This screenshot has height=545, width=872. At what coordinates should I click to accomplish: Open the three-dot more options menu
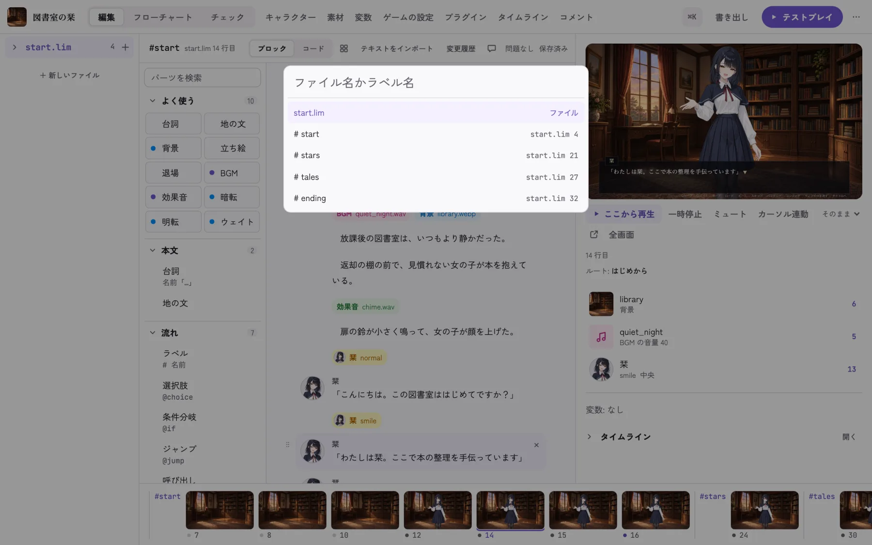coord(856,17)
